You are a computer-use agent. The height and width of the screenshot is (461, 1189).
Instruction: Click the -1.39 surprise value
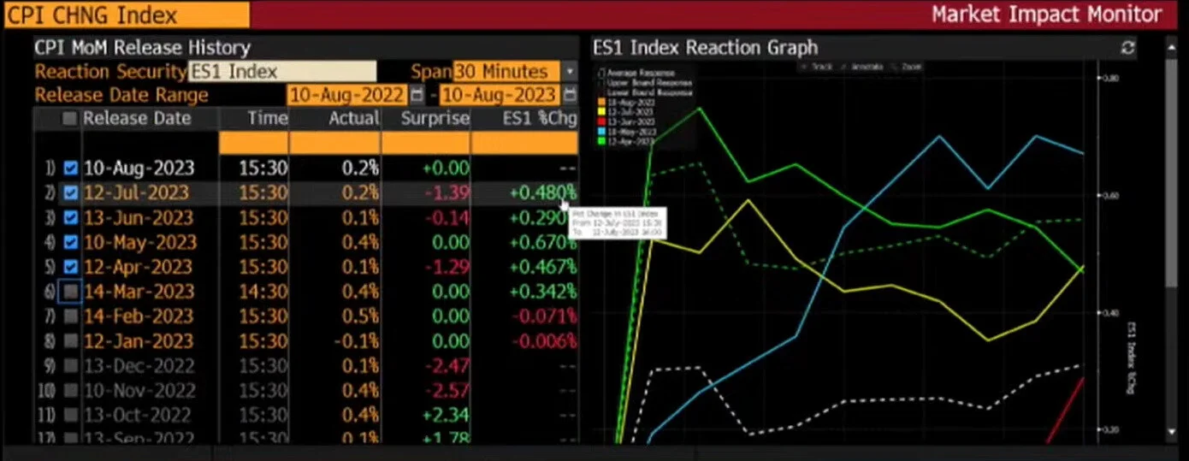[448, 193]
